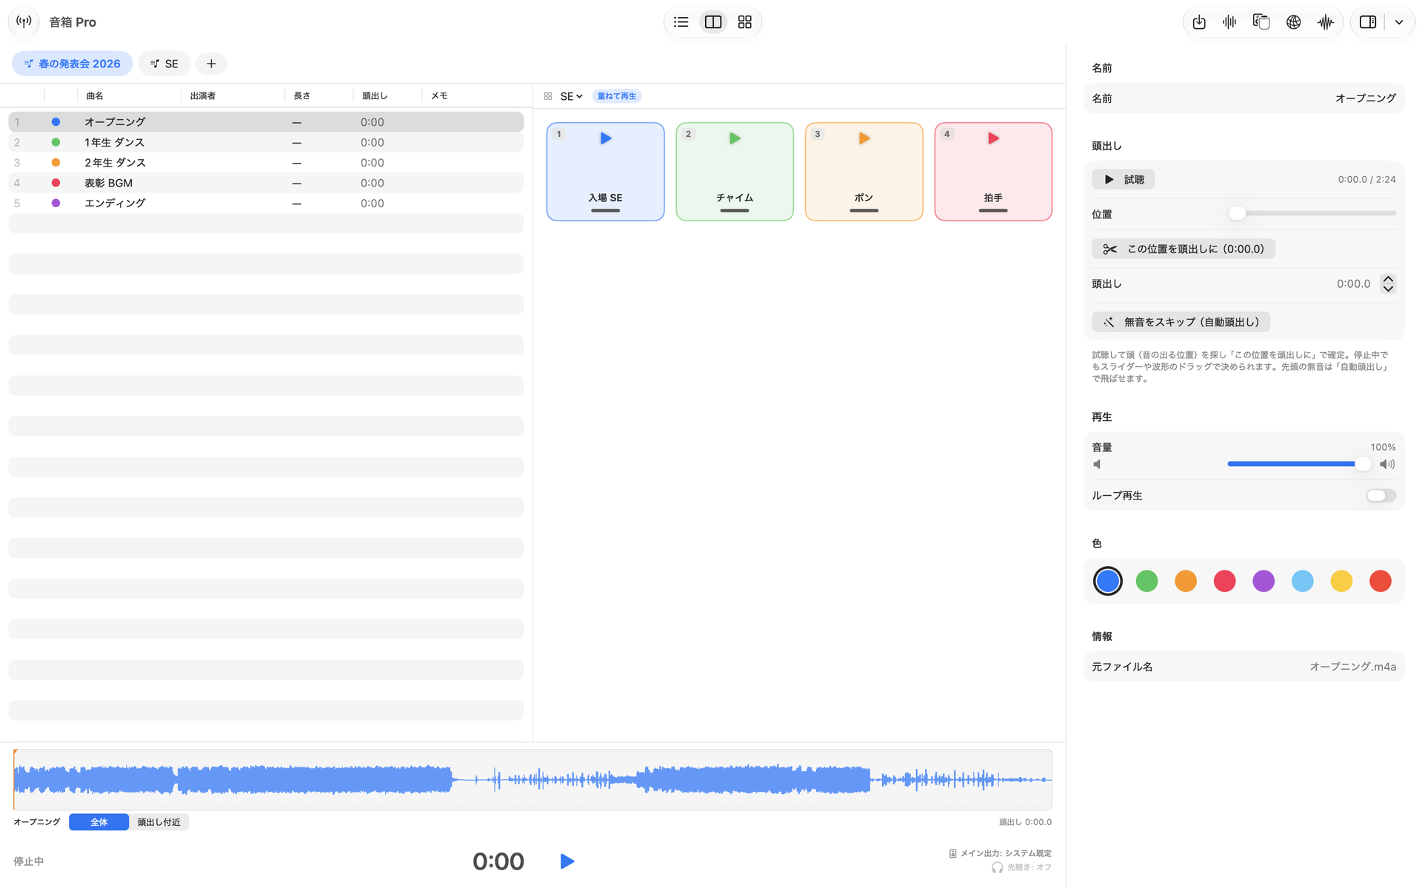This screenshot has width=1422, height=888.
Task: Click the globe network icon
Action: click(1293, 22)
